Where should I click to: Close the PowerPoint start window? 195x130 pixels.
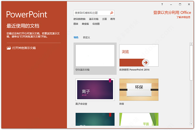(x=189, y=4)
